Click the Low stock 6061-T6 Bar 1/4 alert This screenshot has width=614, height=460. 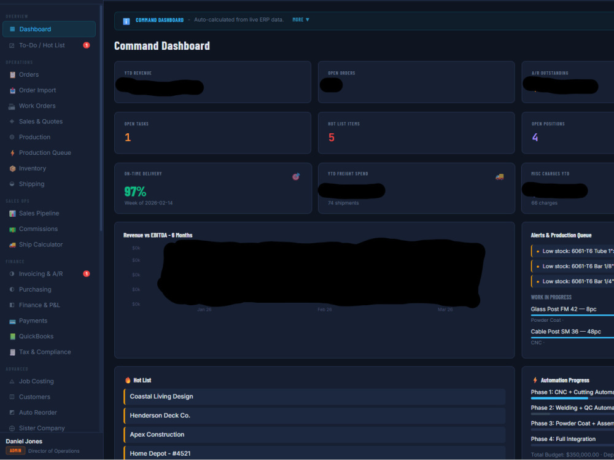(572, 281)
